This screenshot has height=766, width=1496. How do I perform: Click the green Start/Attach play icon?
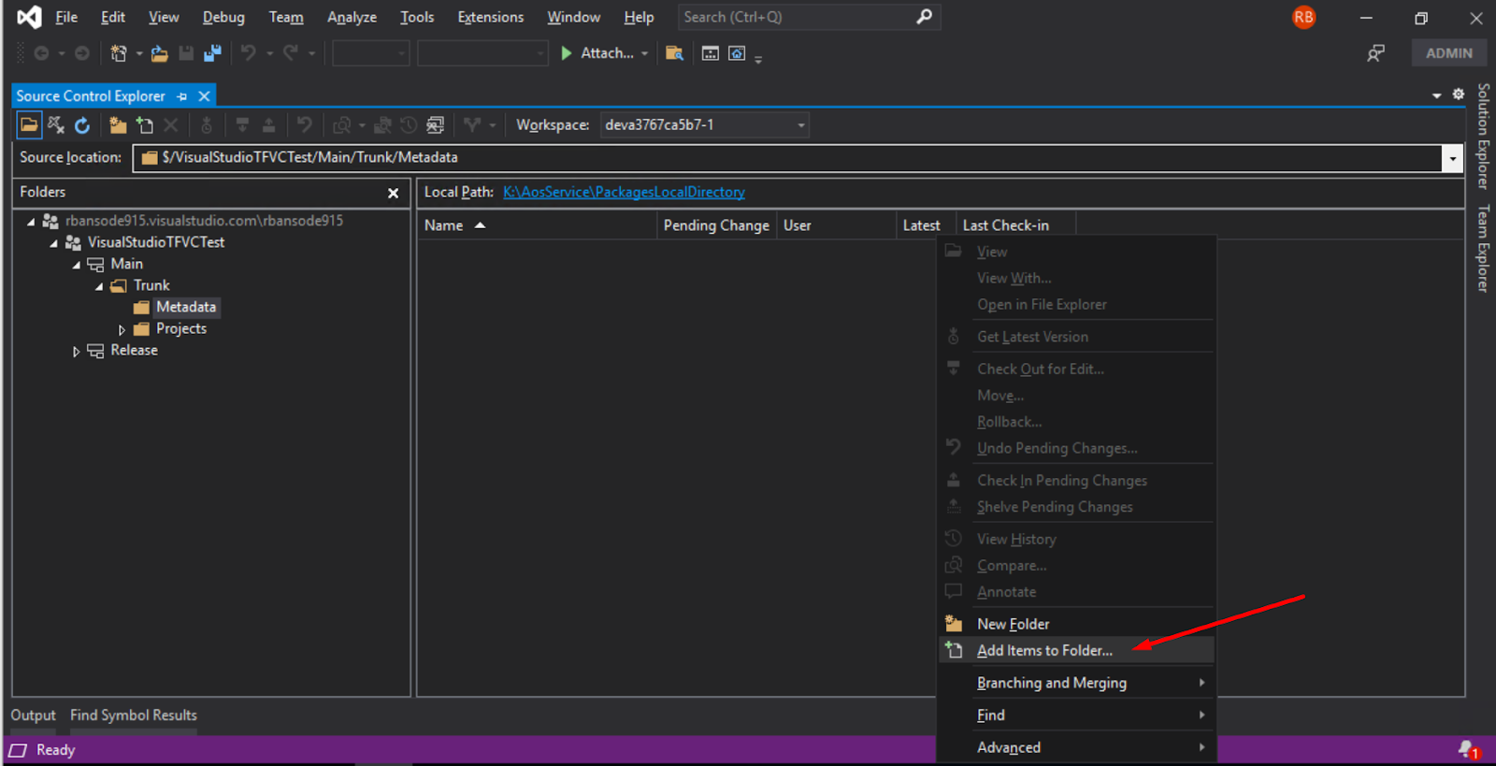click(x=567, y=53)
